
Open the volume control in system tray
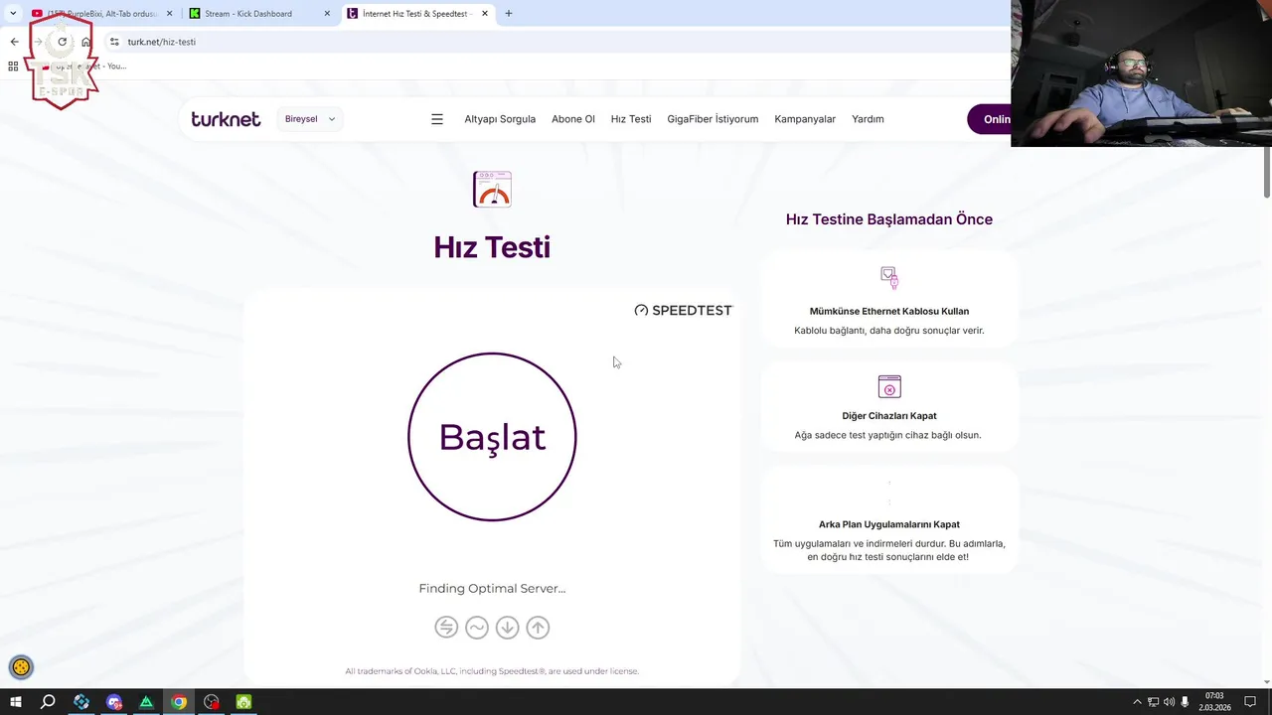point(1169,702)
